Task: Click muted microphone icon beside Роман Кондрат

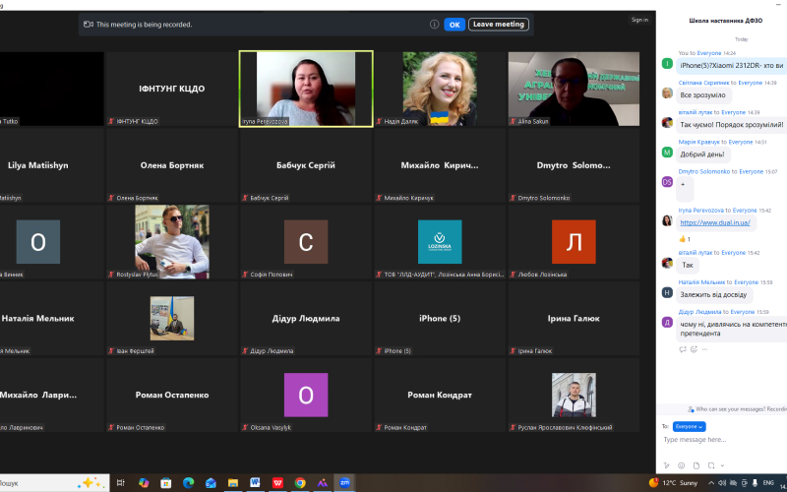Action: point(379,428)
